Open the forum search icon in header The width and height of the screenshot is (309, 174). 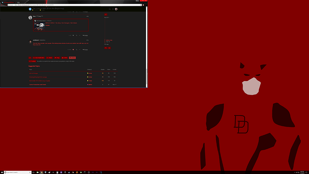click(110, 9)
